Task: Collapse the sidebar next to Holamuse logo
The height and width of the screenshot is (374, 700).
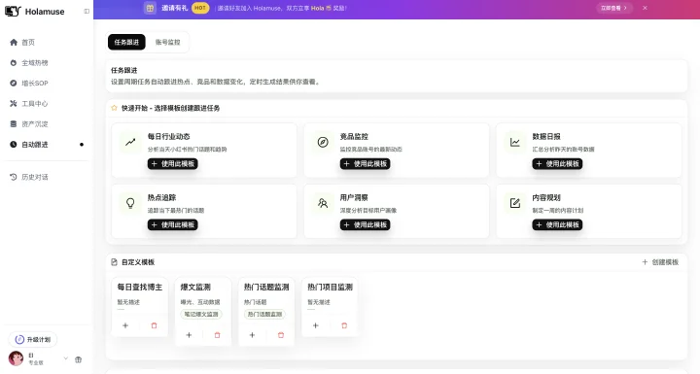Action: click(x=87, y=11)
